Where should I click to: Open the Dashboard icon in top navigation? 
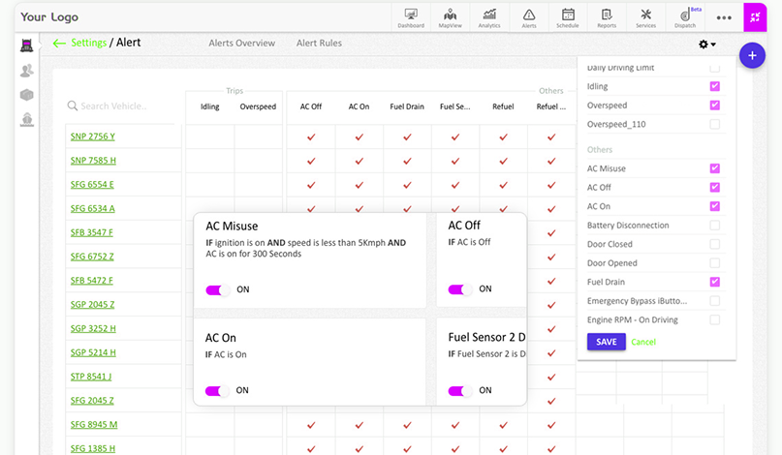coord(411,17)
